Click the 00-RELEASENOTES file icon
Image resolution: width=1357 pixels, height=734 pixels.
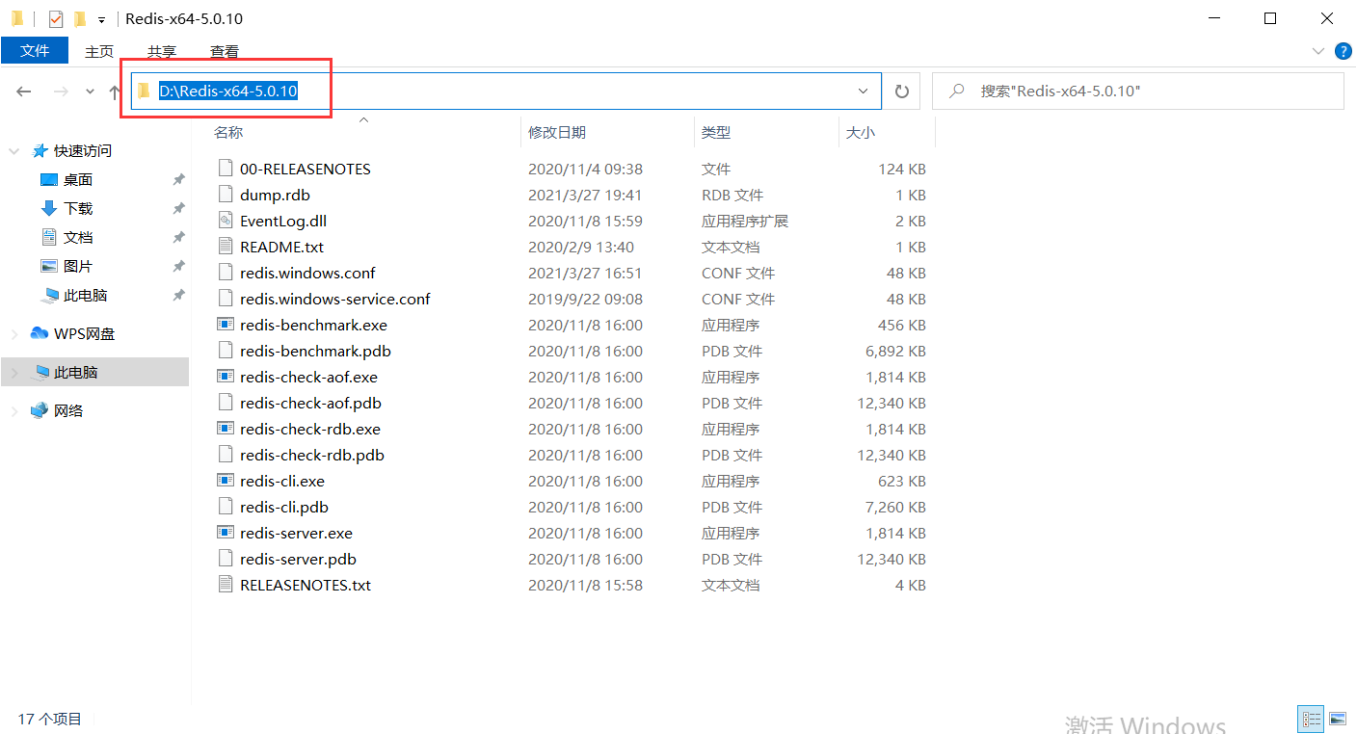[x=226, y=169]
